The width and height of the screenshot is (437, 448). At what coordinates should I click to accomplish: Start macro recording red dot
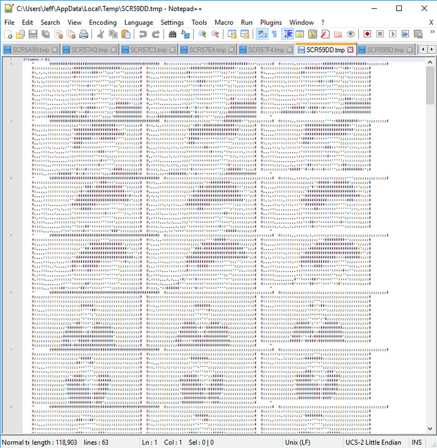[367, 34]
